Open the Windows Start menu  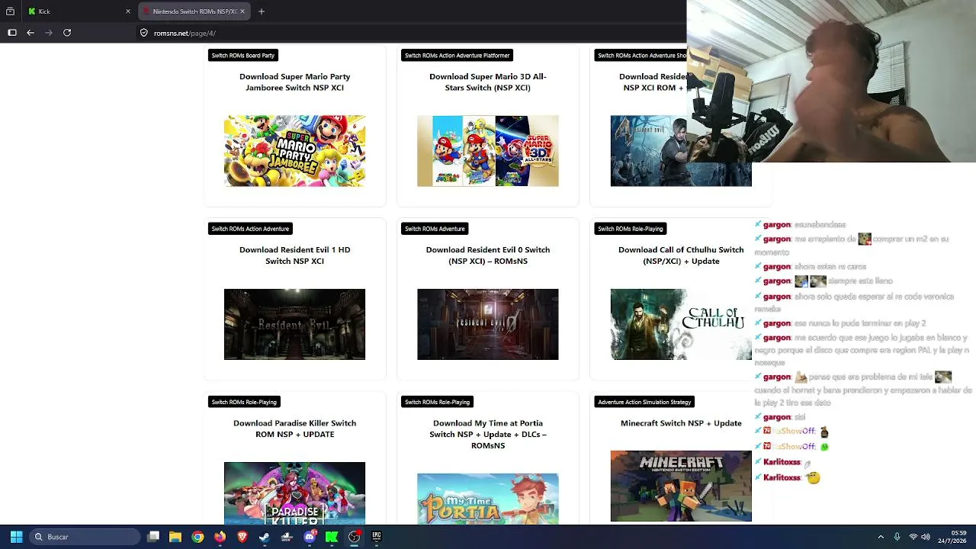16,537
